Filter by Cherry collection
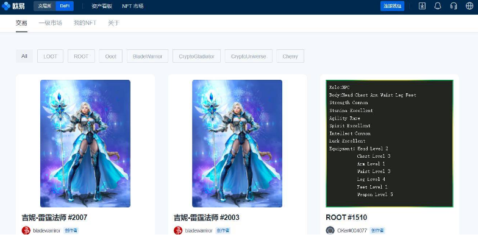 (290, 56)
